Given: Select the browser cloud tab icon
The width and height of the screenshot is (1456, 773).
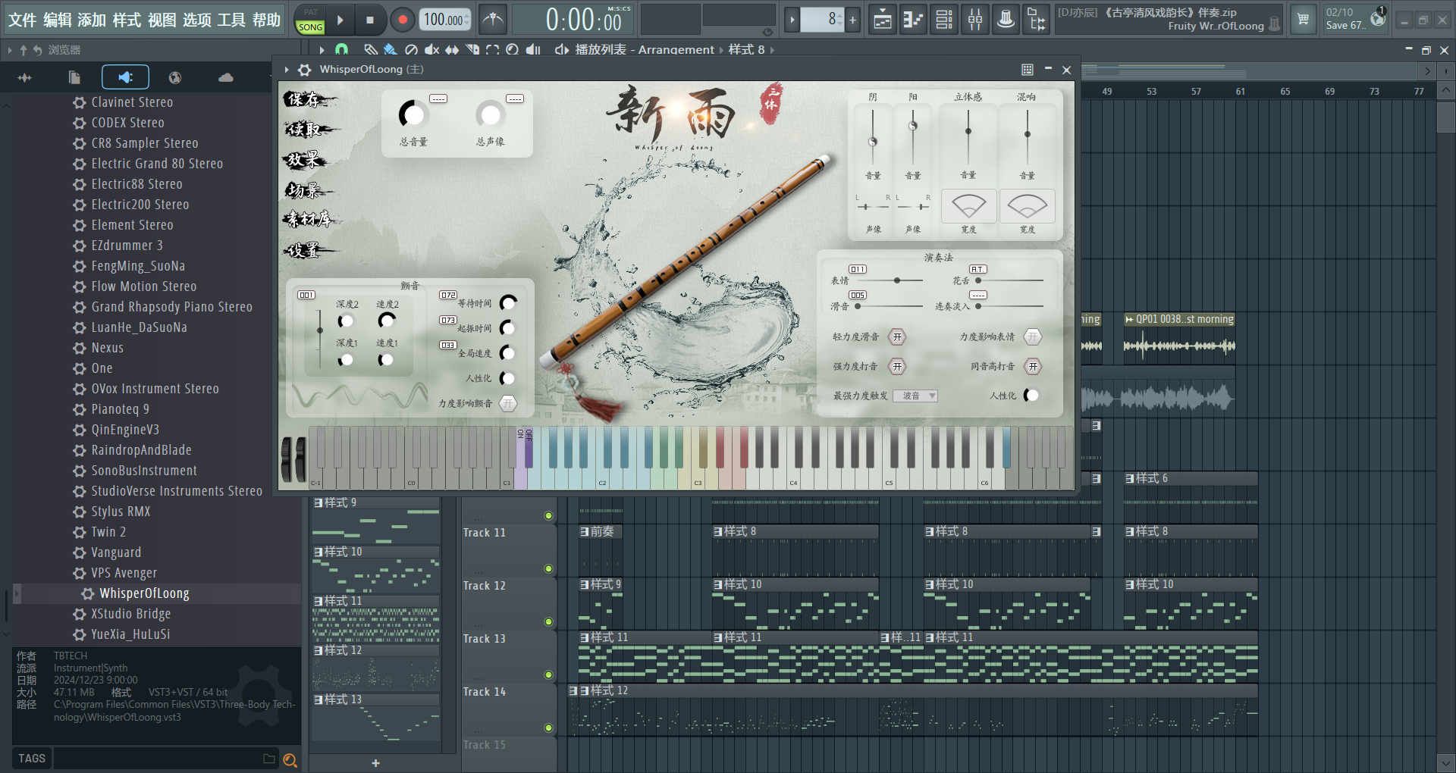Looking at the screenshot, I should pyautogui.click(x=226, y=77).
